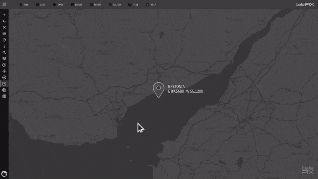Click the circled plus icon
The image size is (318, 179).
point(4,78)
